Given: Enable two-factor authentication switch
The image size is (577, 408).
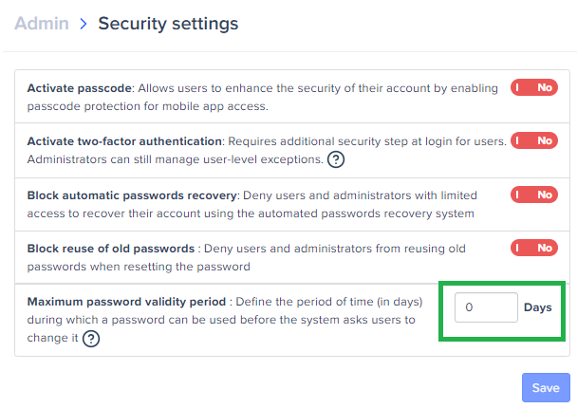Looking at the screenshot, I should 534,140.
